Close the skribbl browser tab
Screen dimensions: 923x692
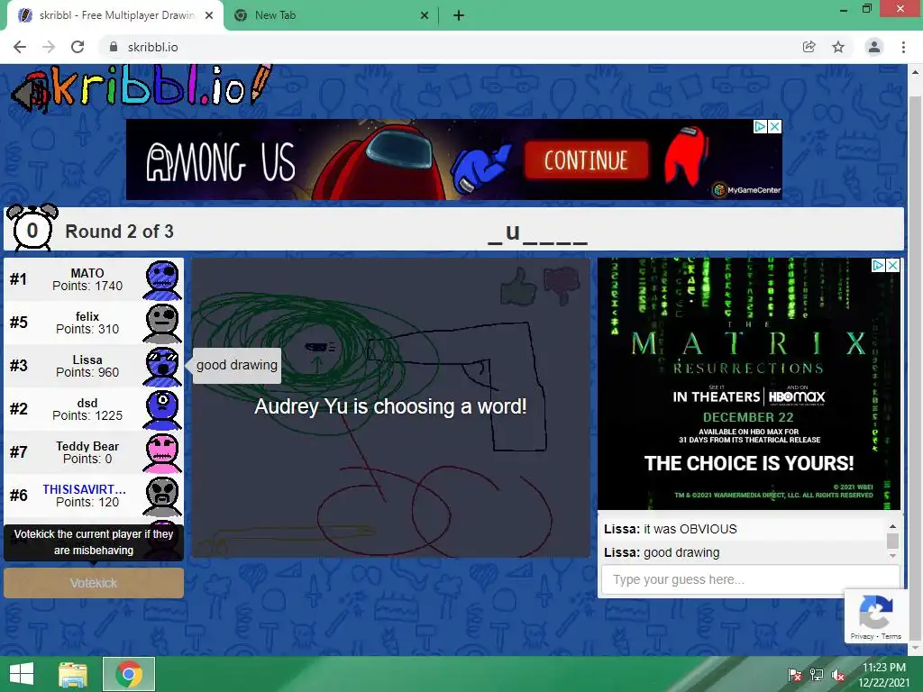pos(209,15)
